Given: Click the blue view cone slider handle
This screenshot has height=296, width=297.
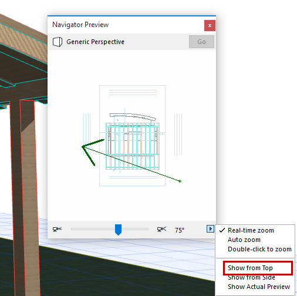Looking at the screenshot, I should click(118, 230).
